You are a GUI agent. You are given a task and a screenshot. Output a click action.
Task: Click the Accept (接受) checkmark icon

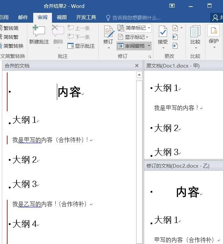(163, 32)
